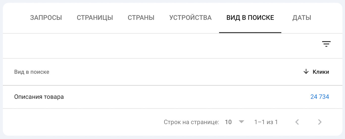Click the rows-per-page value 10

(x=228, y=122)
